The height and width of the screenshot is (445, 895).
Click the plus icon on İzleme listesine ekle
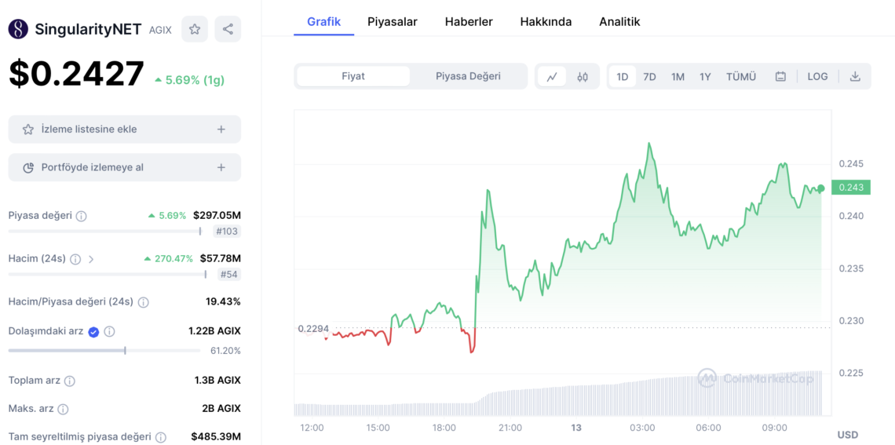coord(221,129)
